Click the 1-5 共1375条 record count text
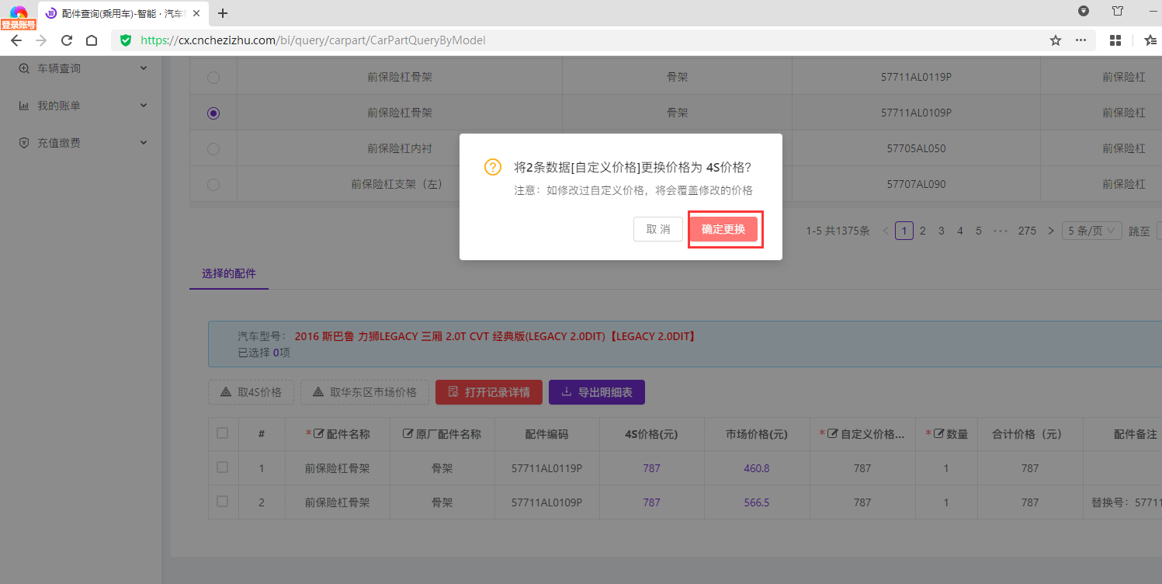1162x584 pixels. (838, 231)
